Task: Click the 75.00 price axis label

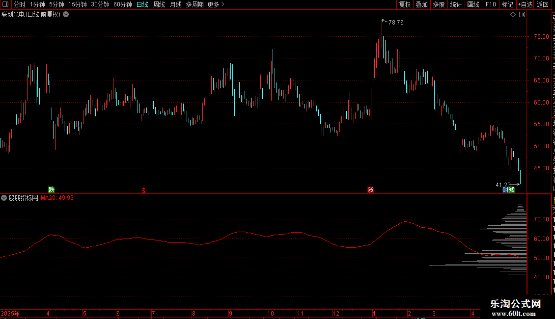Action: (x=542, y=37)
